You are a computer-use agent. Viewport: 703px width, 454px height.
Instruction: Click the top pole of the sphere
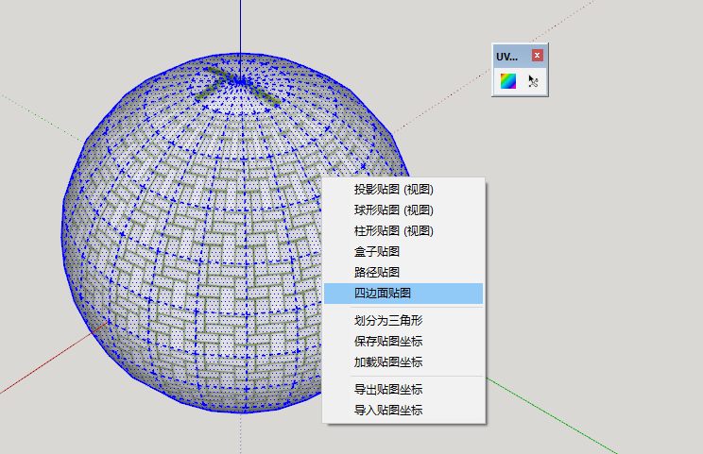point(240,76)
